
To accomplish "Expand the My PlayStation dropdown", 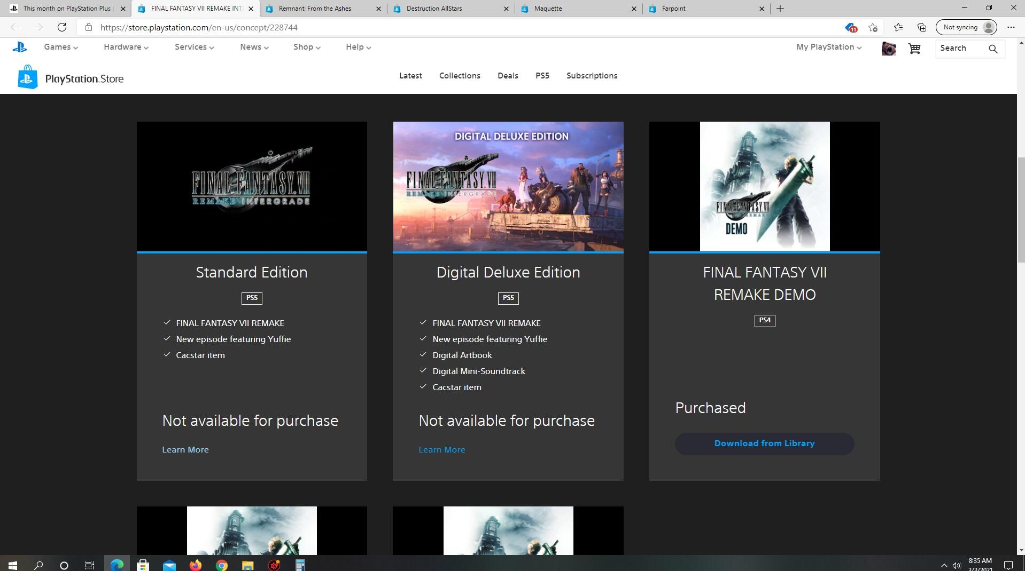I will (829, 47).
